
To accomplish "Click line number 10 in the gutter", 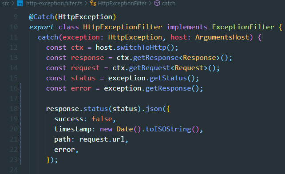I will pyautogui.click(x=14, y=27).
